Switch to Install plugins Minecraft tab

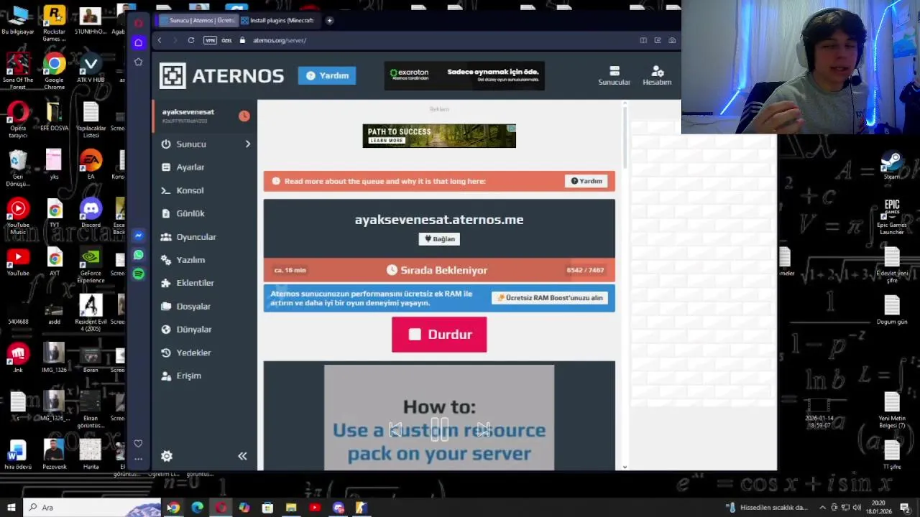point(277,20)
